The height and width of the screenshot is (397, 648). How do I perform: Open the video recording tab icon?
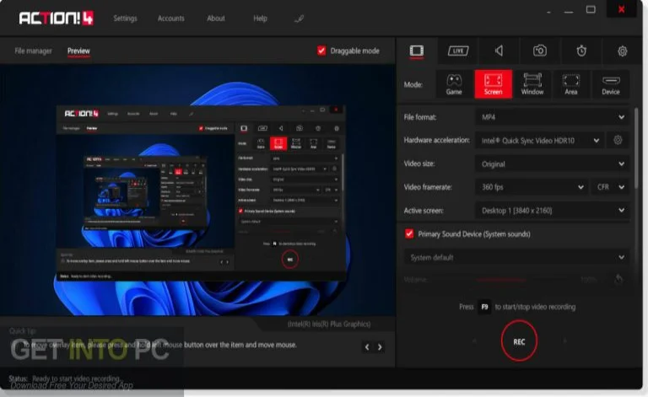click(x=415, y=51)
